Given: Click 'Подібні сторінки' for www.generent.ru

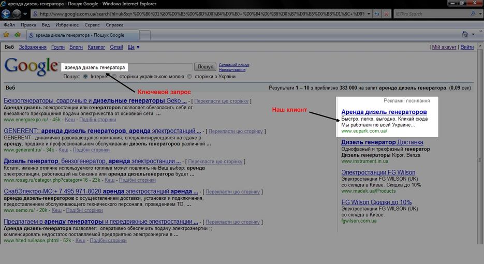Looking at the screenshot, I should pos(92,150).
